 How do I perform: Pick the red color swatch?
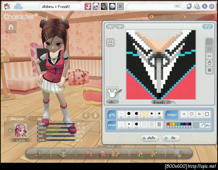tap(168, 124)
